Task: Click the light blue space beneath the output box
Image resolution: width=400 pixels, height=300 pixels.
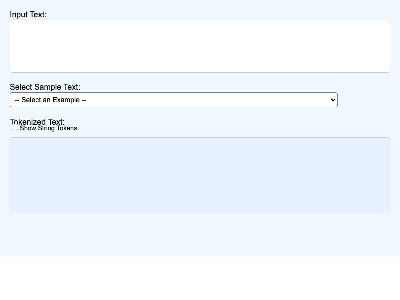Action: coord(200,236)
